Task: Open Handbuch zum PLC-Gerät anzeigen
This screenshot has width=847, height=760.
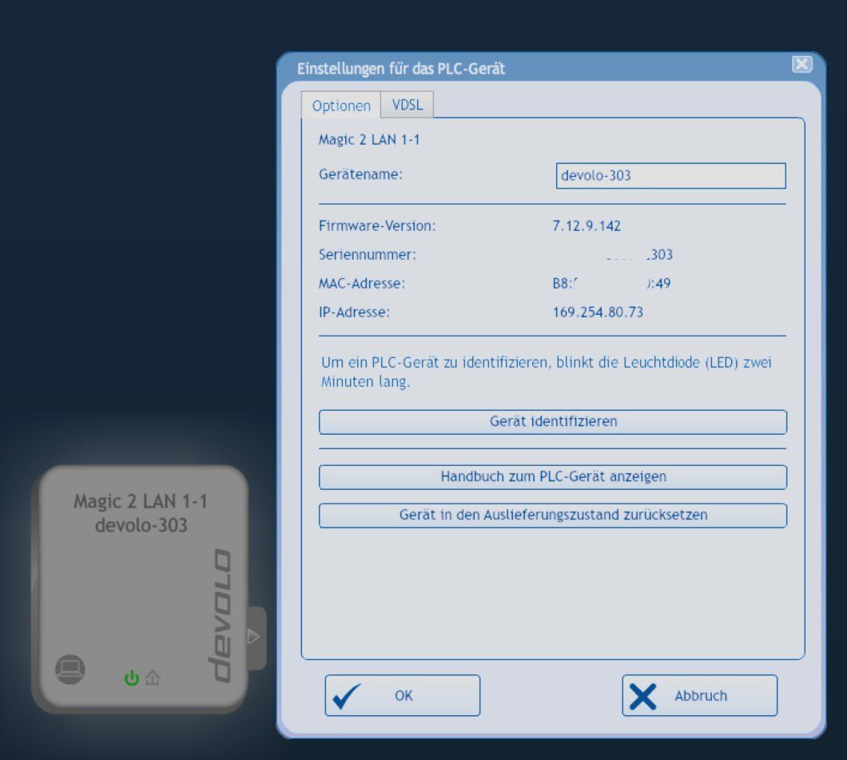Action: (553, 477)
